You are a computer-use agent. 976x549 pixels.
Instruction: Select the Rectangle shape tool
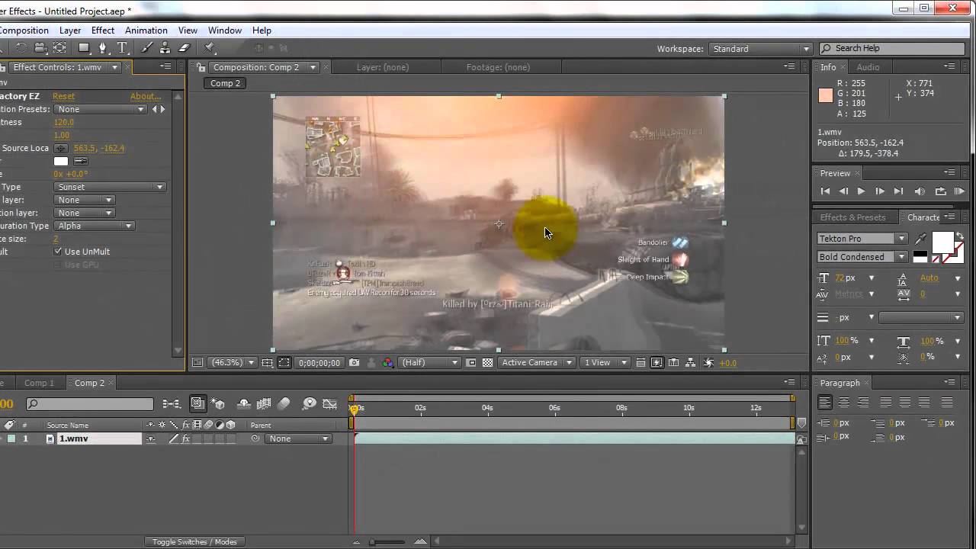point(84,48)
